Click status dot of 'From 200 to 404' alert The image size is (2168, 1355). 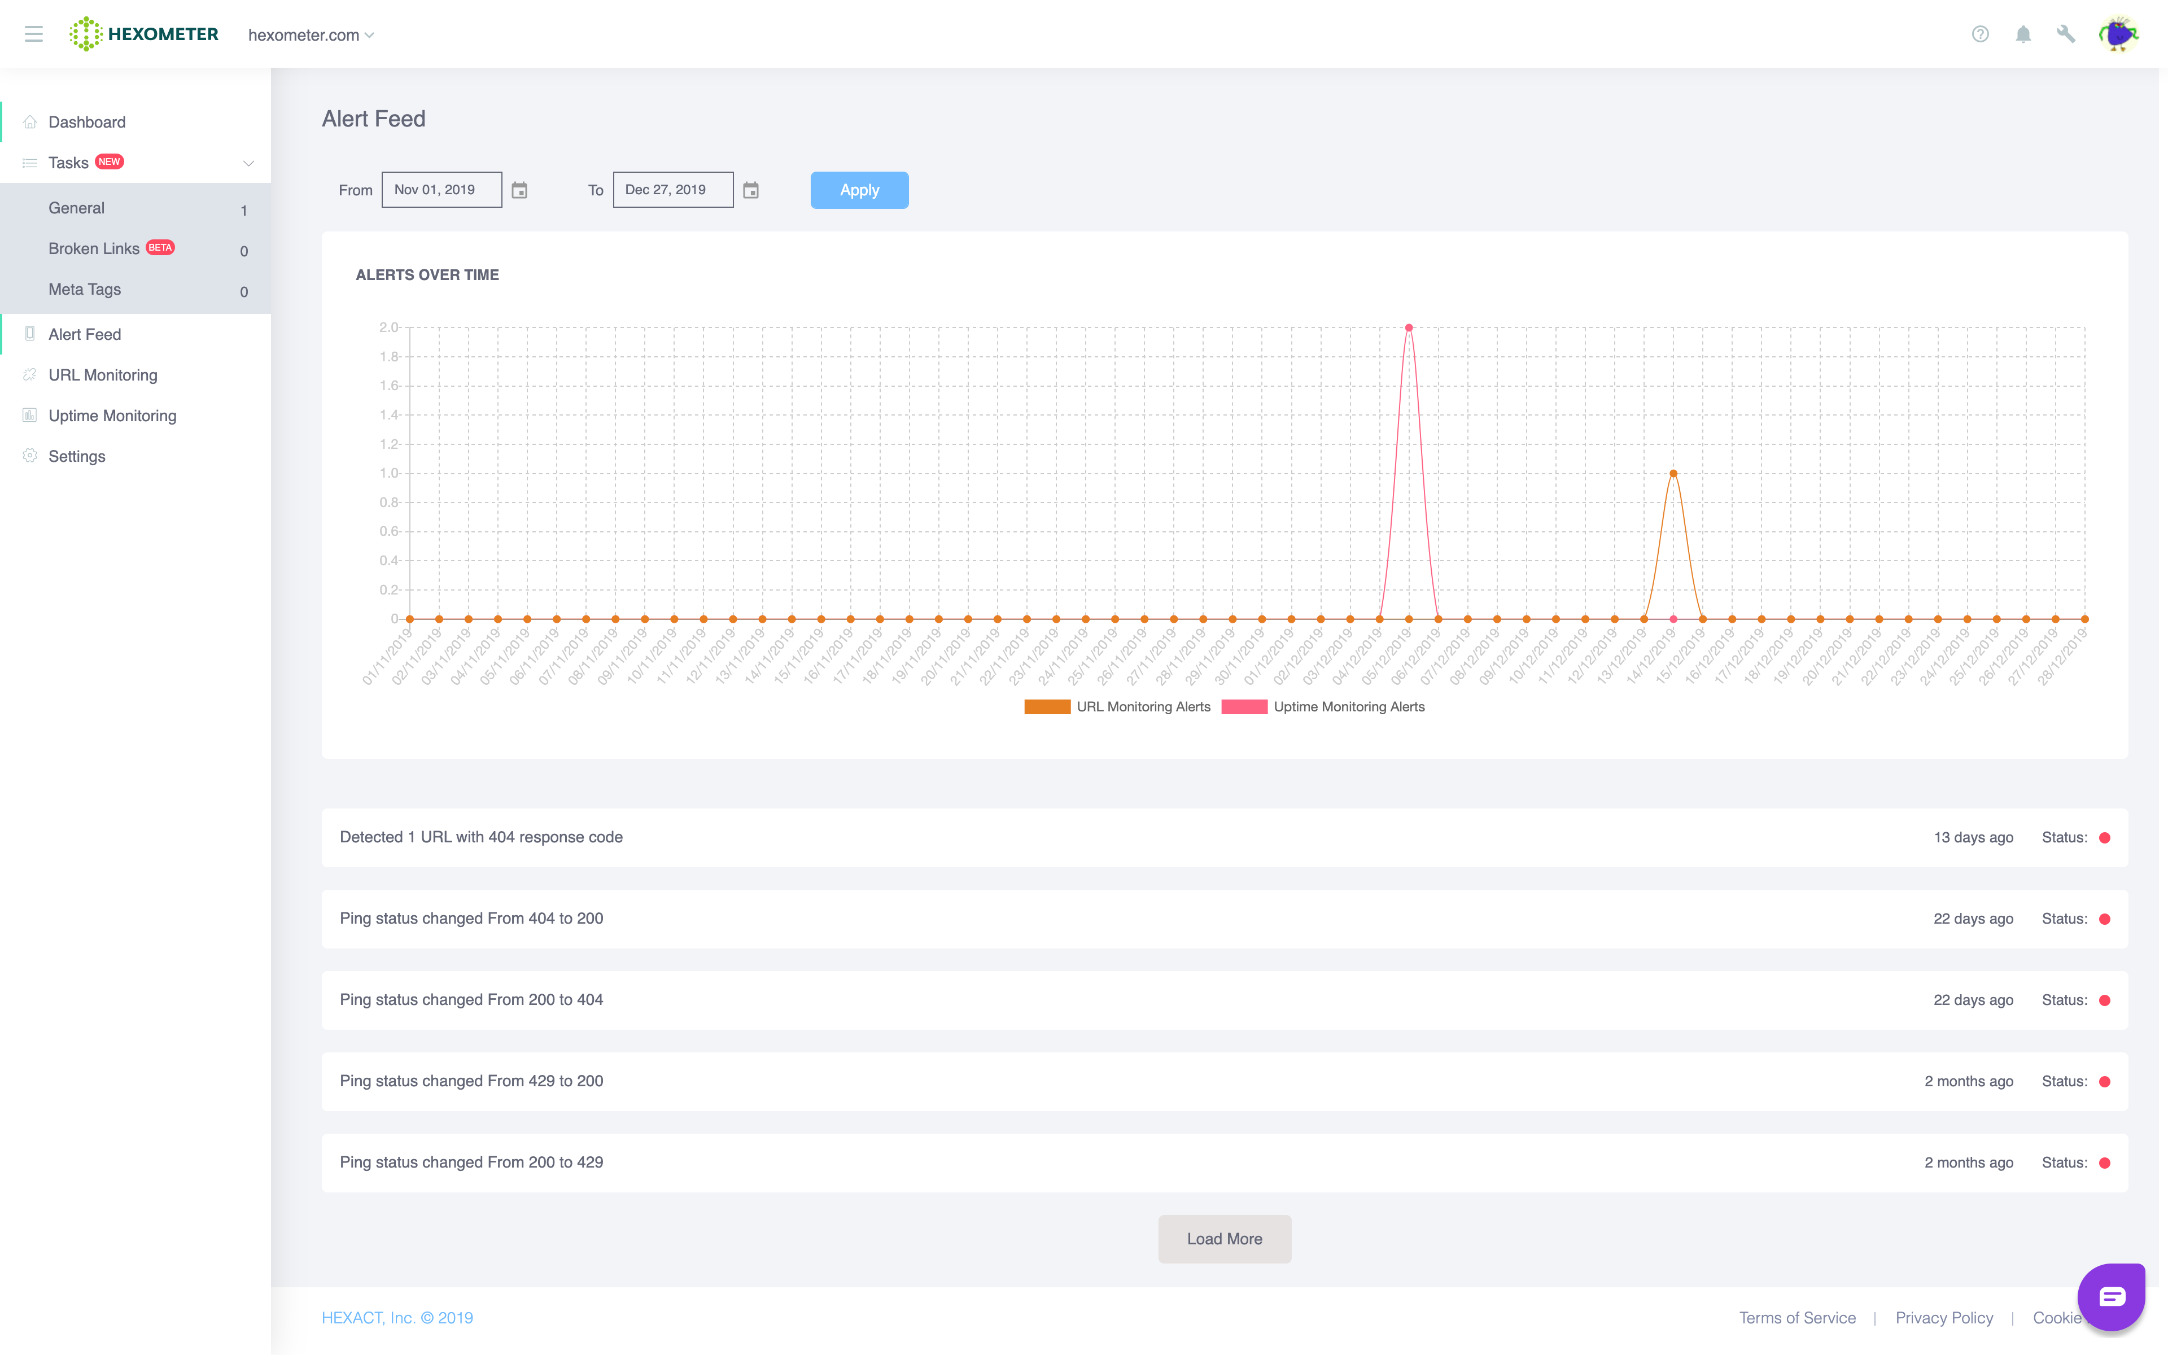(x=2104, y=1000)
